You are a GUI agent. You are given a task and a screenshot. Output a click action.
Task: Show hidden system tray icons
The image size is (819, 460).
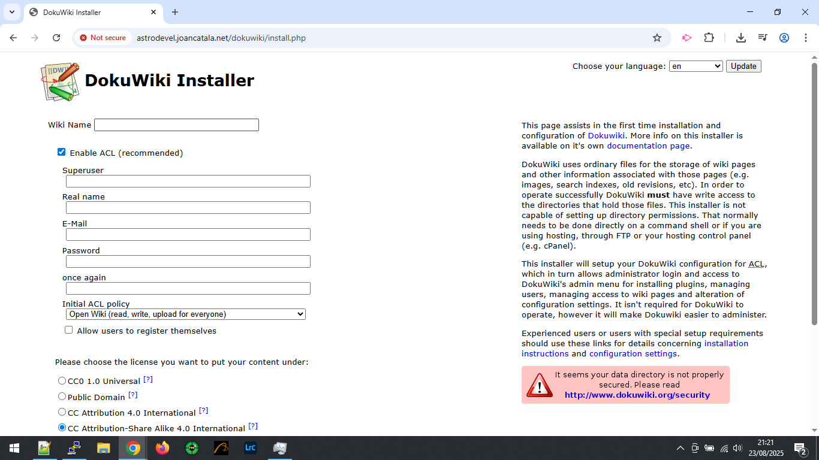pos(681,448)
